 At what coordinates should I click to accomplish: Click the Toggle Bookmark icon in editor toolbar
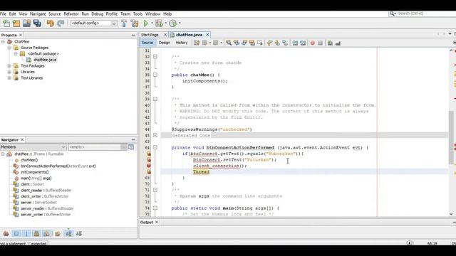click(x=285, y=43)
